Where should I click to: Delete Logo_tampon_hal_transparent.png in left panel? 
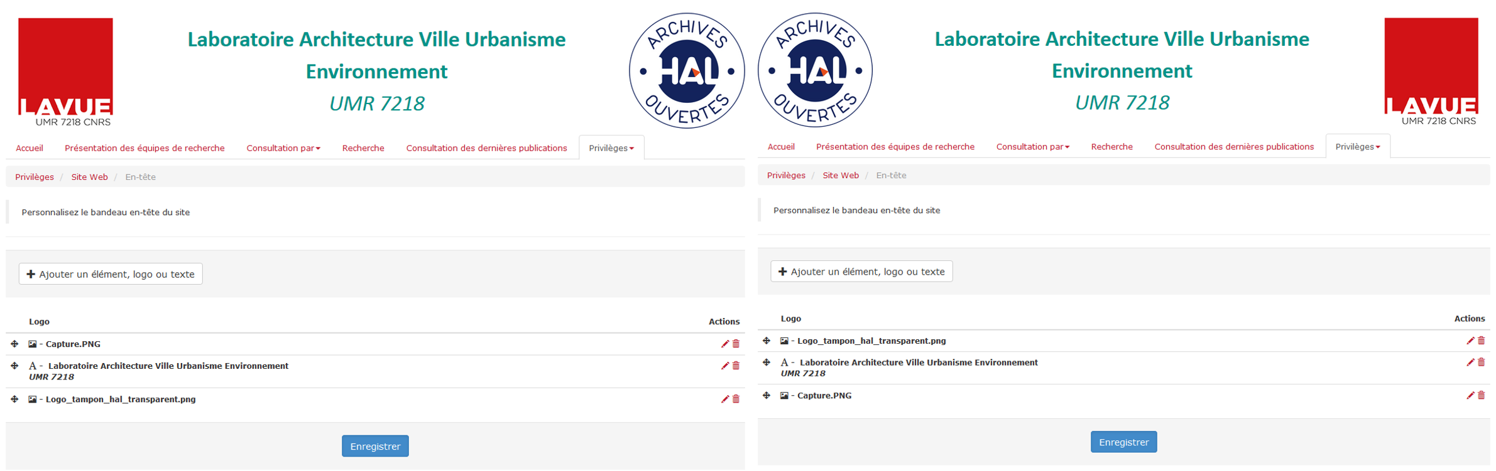736,399
